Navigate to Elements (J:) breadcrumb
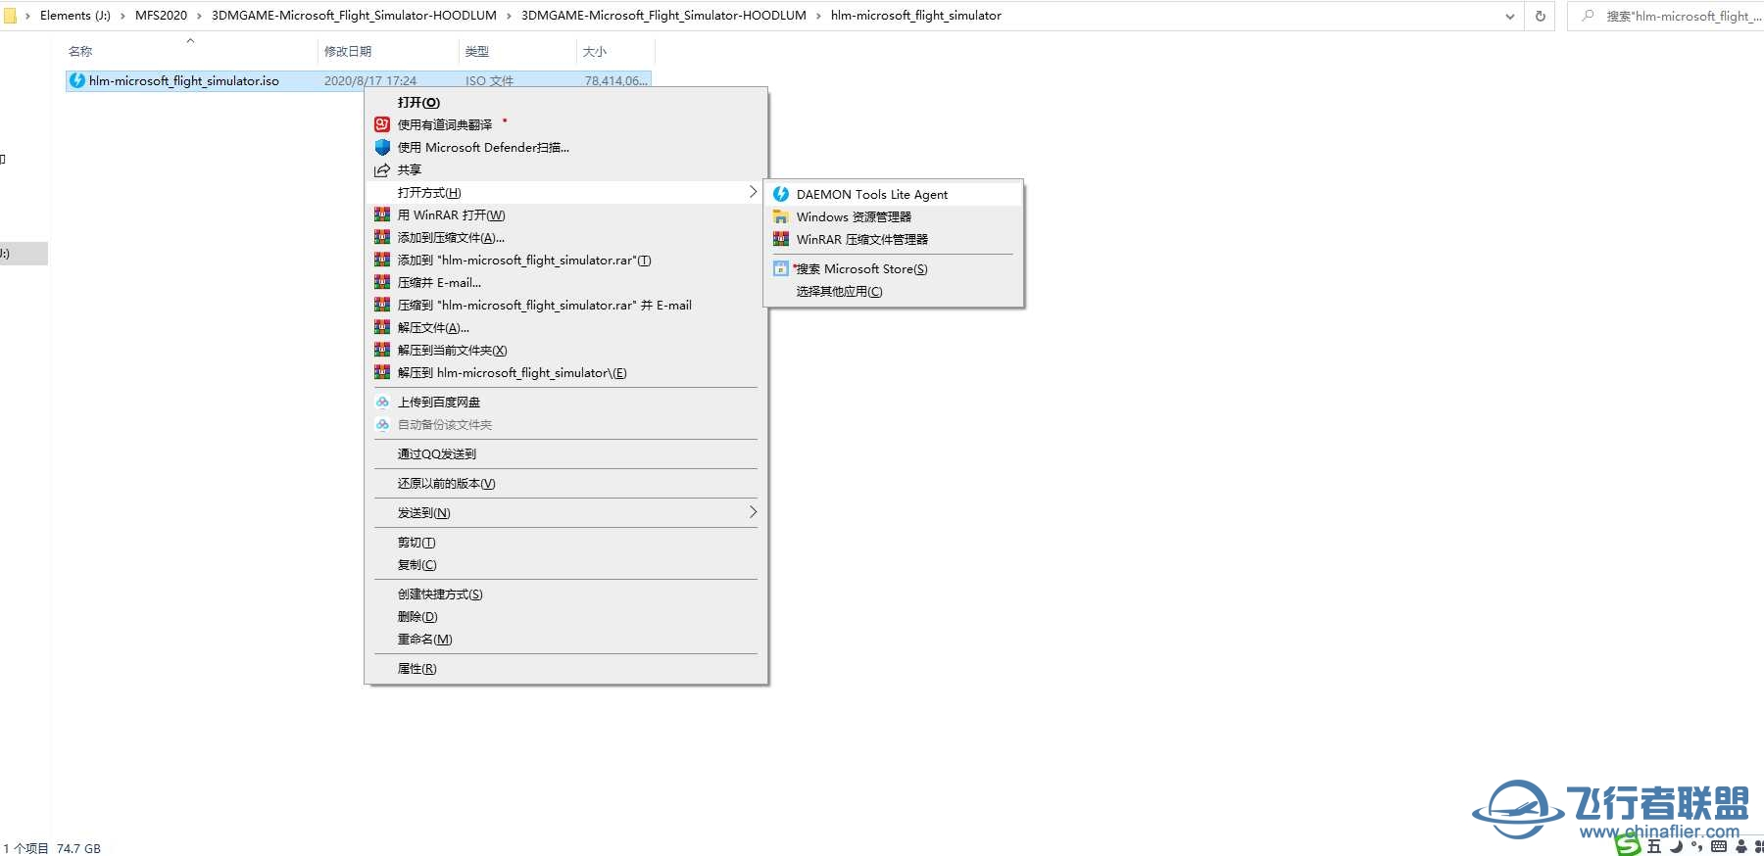 click(75, 16)
